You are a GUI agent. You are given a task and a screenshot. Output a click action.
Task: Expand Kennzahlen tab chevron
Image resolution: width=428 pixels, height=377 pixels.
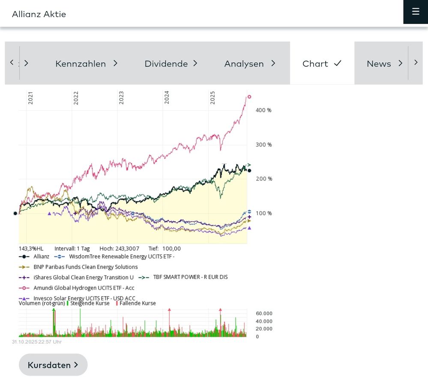(115, 63)
